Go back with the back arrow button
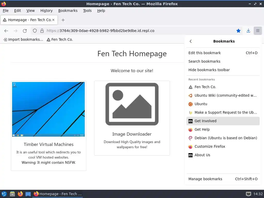Viewport: 264px width, 198px height. pos(6,31)
